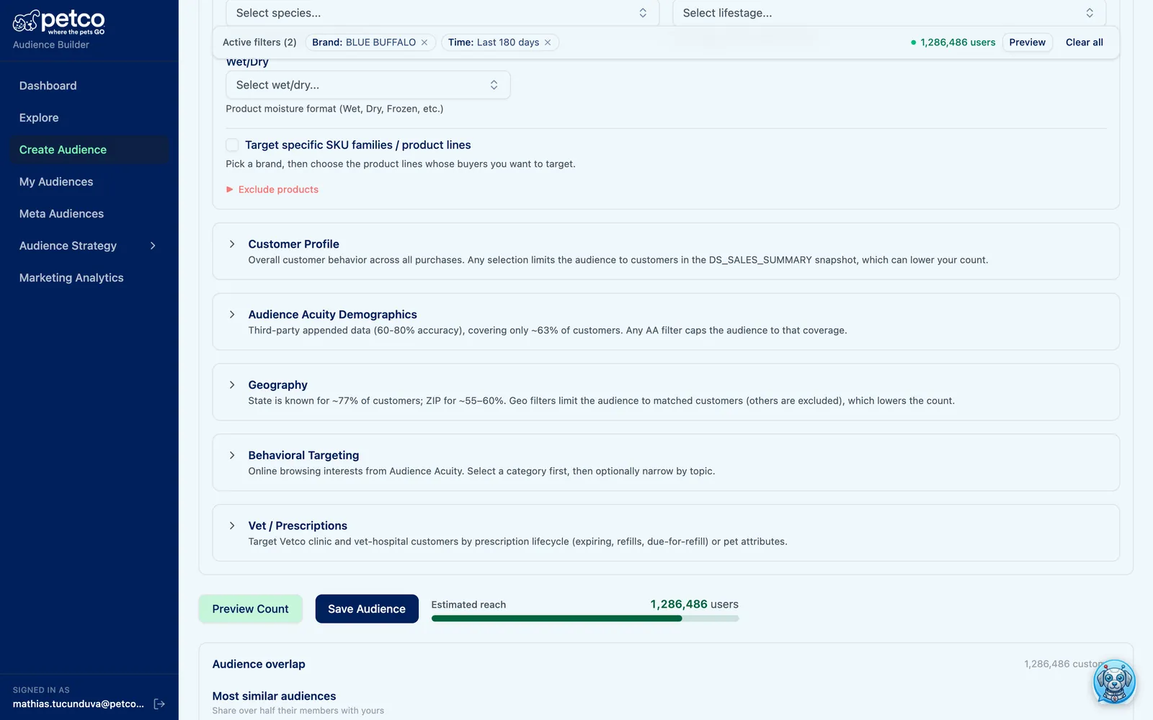Click Clear all filters

tap(1084, 42)
